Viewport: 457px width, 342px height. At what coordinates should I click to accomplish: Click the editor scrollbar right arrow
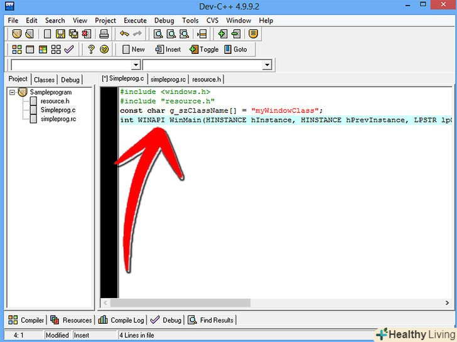tap(447, 303)
